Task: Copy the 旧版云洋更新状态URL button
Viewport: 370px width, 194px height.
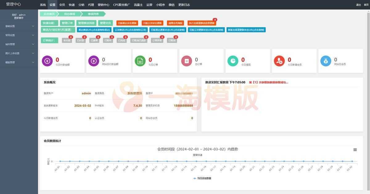Action: pyautogui.click(x=206, y=30)
